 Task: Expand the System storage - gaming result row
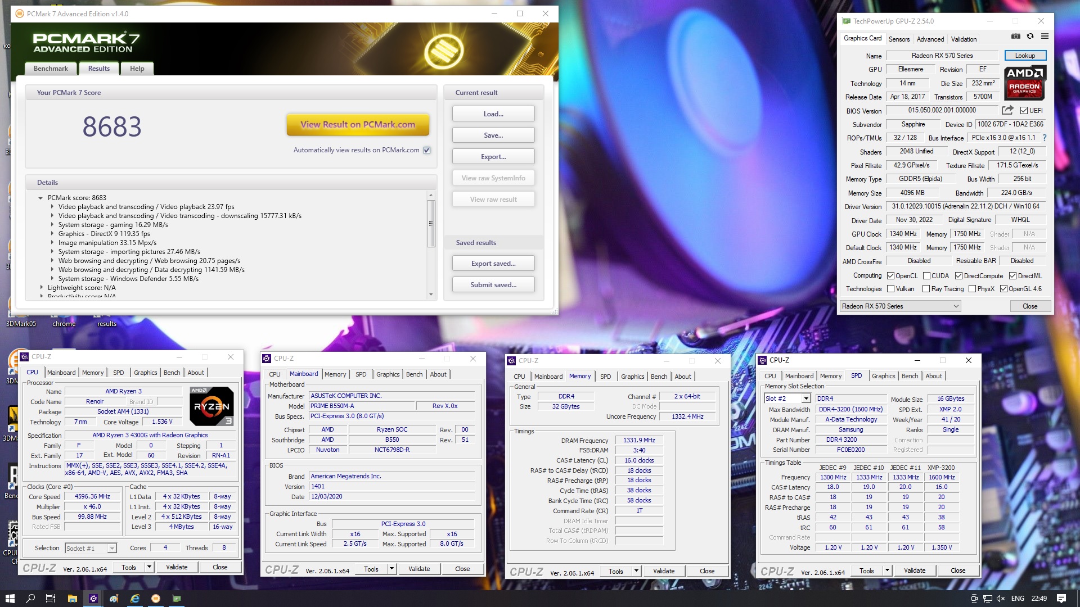pyautogui.click(x=52, y=225)
